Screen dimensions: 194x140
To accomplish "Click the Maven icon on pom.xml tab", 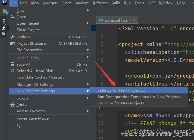I will (101, 20).
